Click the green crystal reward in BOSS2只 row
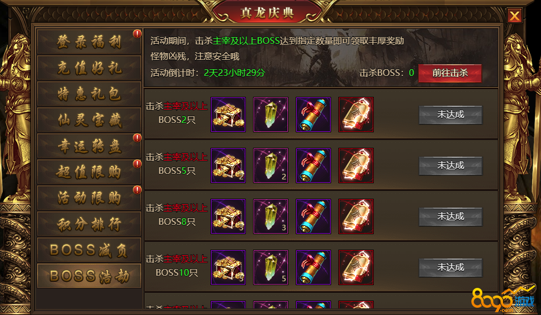Image resolution: width=541 pixels, height=315 pixels. (x=271, y=115)
